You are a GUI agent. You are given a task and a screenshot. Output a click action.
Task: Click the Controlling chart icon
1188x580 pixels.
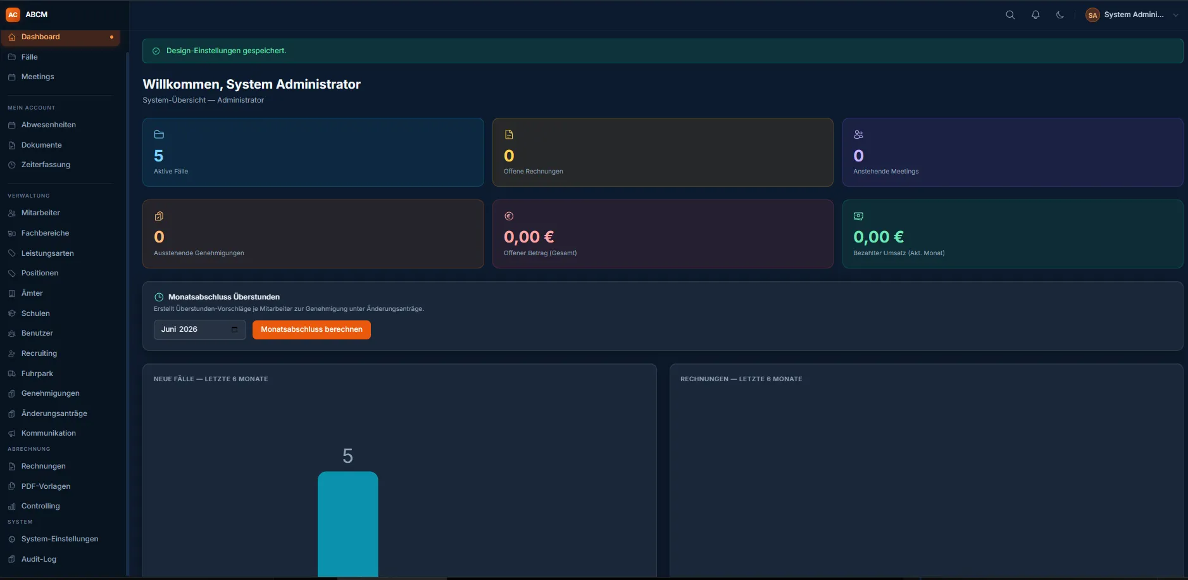point(11,507)
